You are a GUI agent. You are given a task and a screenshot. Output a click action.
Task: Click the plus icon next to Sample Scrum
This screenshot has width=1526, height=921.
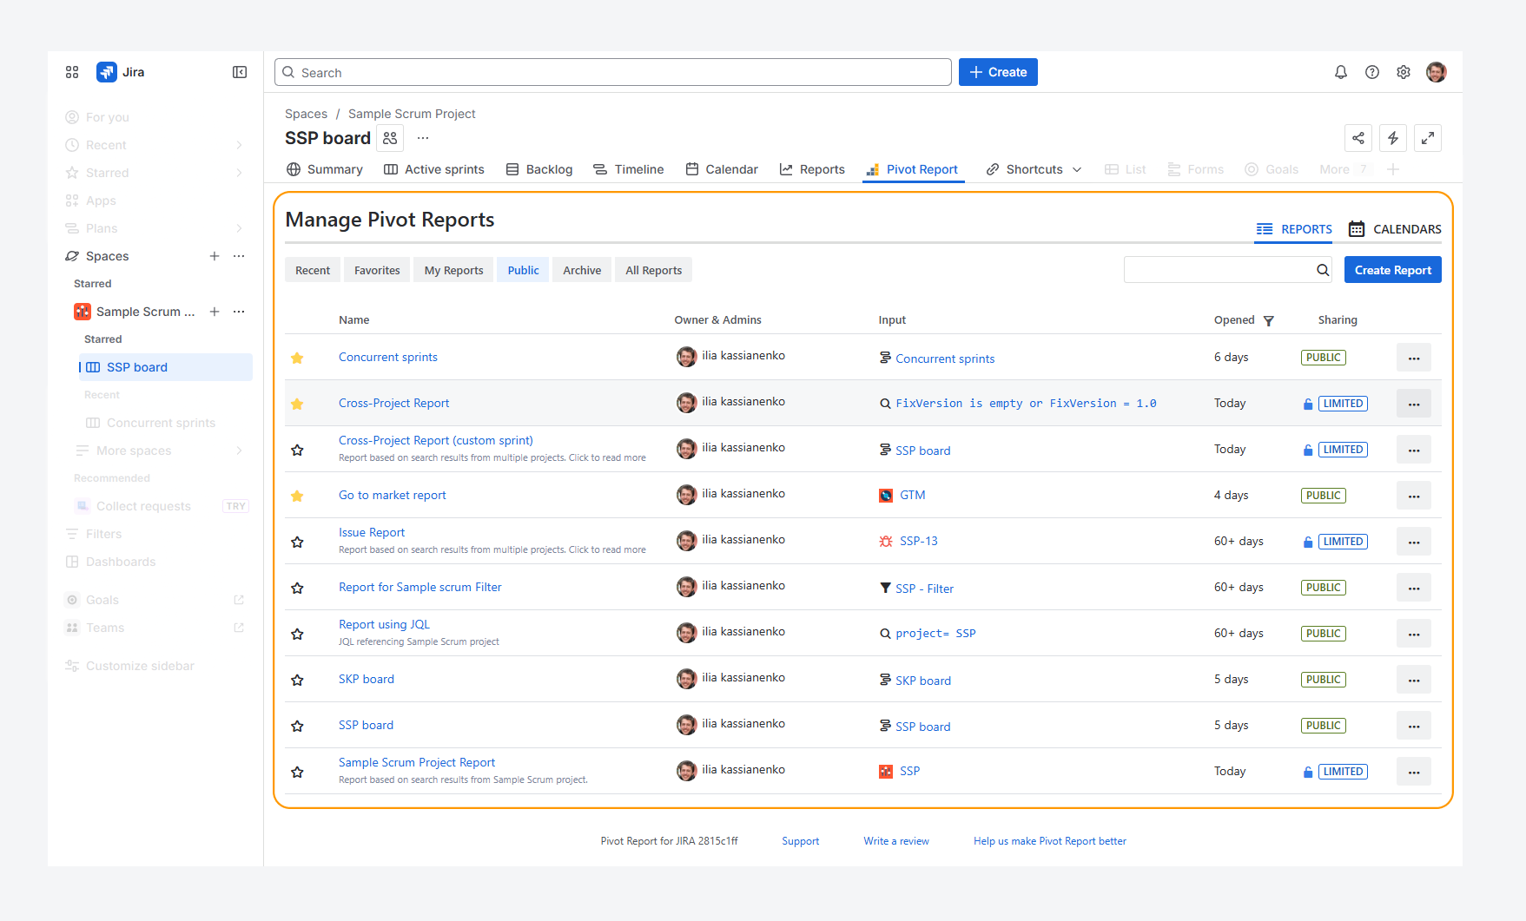[x=215, y=312]
